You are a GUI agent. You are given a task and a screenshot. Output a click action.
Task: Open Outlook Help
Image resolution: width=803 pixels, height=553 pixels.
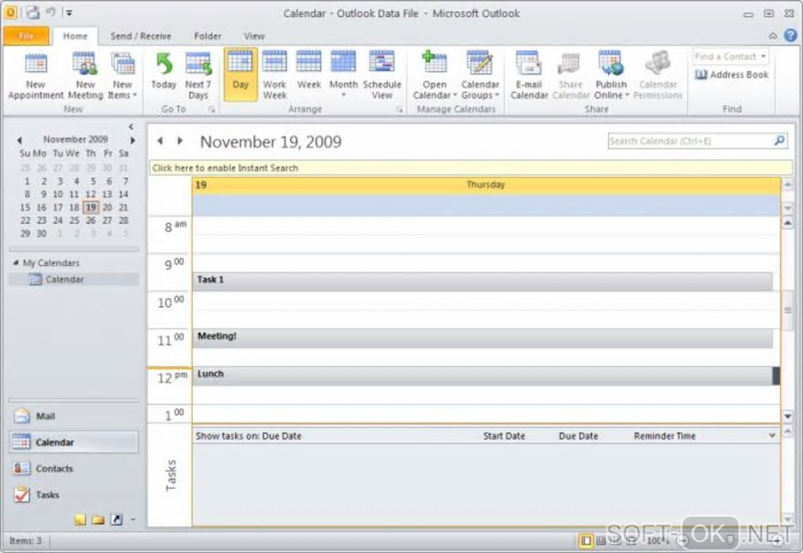tap(790, 35)
